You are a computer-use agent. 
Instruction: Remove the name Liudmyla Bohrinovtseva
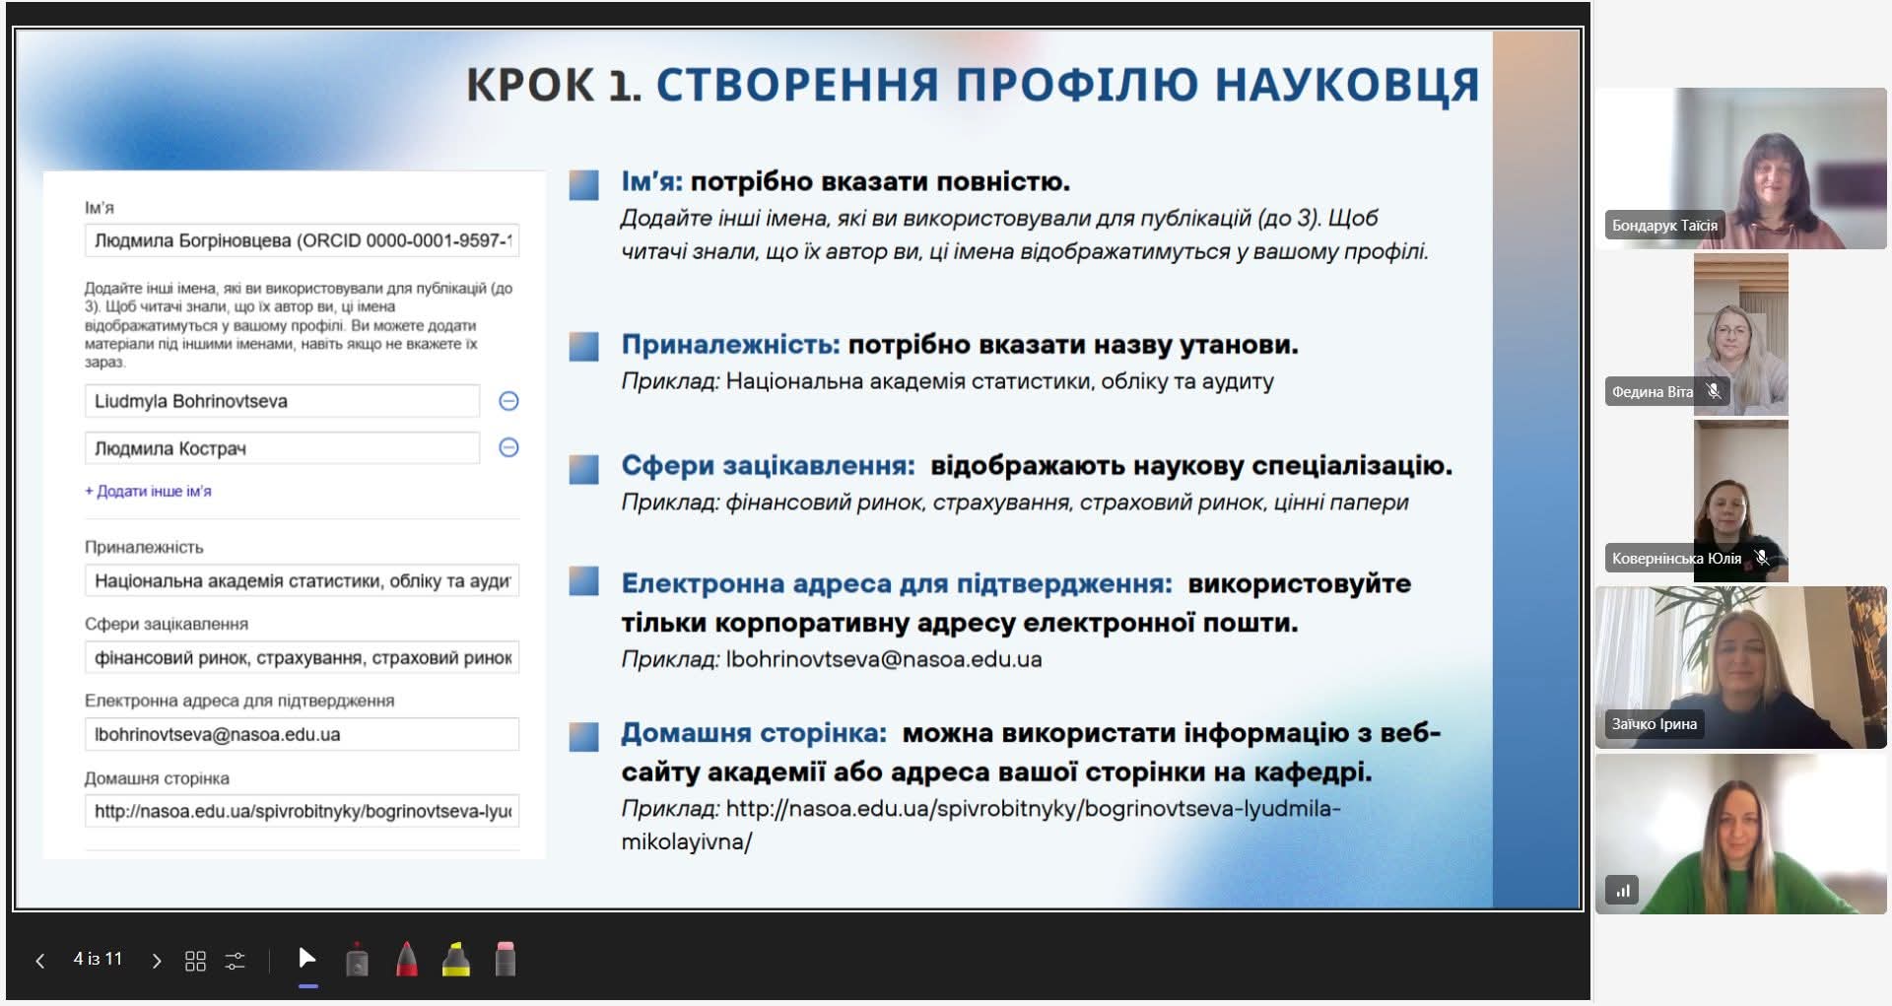pyautogui.click(x=508, y=401)
